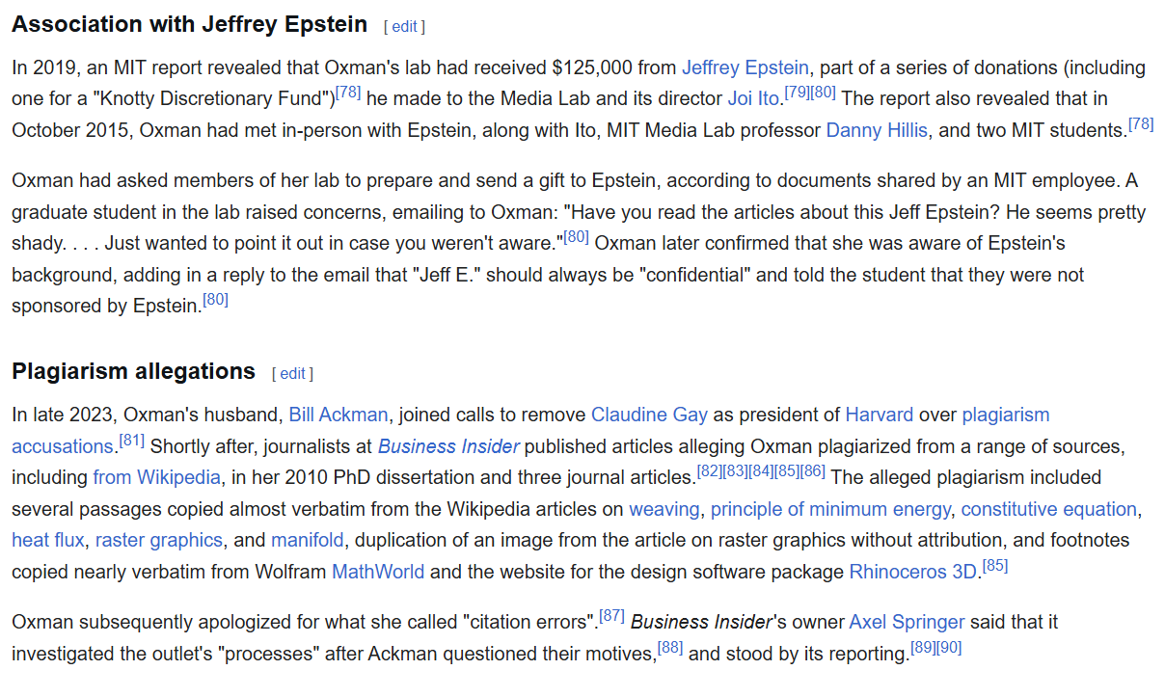Visit the Claudine Gay article

[649, 415]
